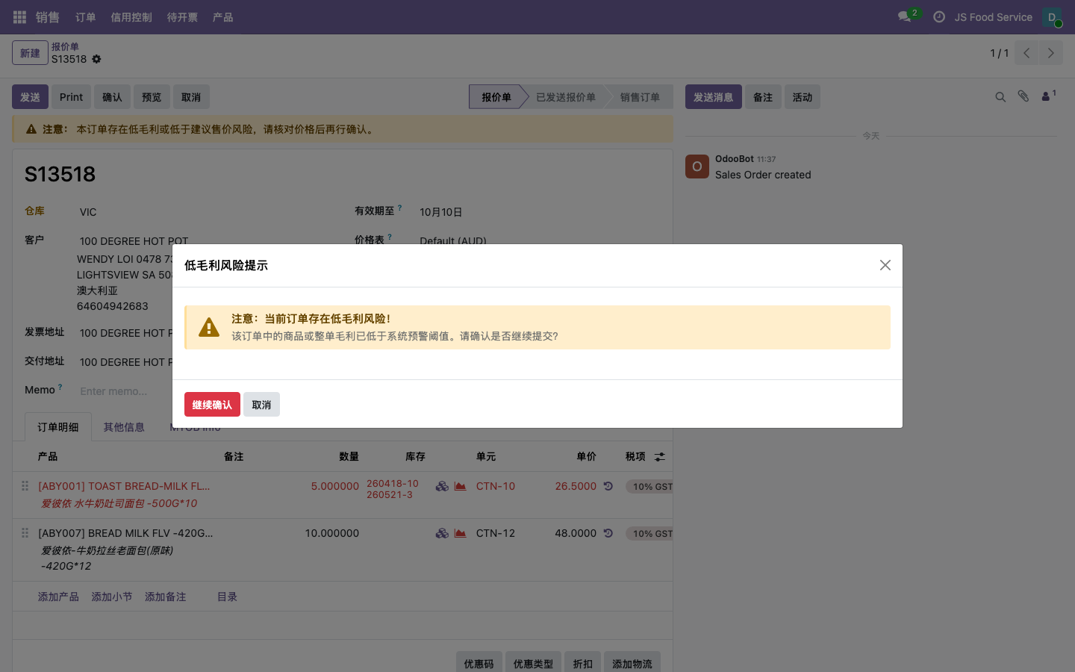The height and width of the screenshot is (672, 1075).
Task: Click the 取消 button in the toolbar
Action: (x=191, y=97)
